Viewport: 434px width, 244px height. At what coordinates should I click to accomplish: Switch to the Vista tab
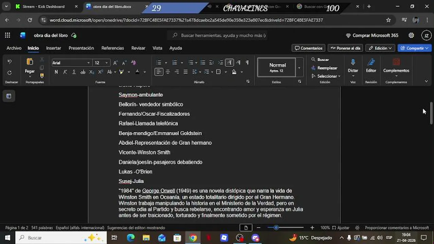[157, 48]
